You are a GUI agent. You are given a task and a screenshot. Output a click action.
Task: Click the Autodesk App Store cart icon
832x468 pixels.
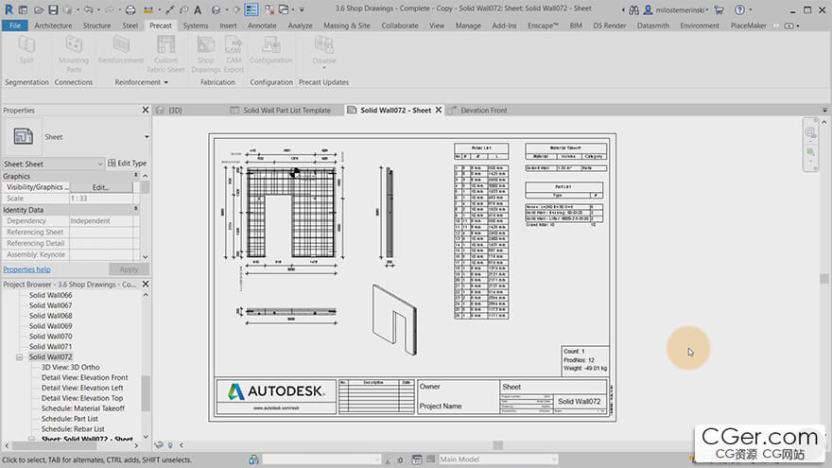click(719, 9)
